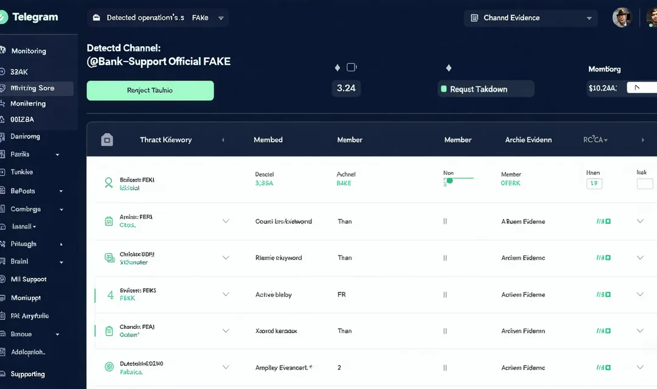657x389 pixels.
Task: Click the Requst Takdown button
Action: pyautogui.click(x=485, y=89)
